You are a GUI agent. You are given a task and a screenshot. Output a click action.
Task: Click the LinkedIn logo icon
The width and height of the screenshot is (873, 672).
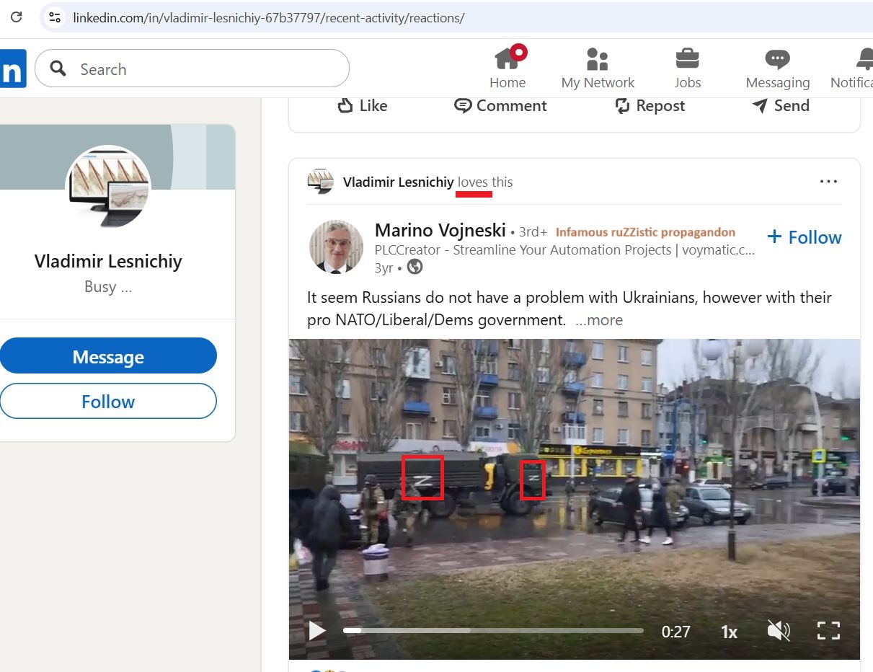pyautogui.click(x=12, y=68)
